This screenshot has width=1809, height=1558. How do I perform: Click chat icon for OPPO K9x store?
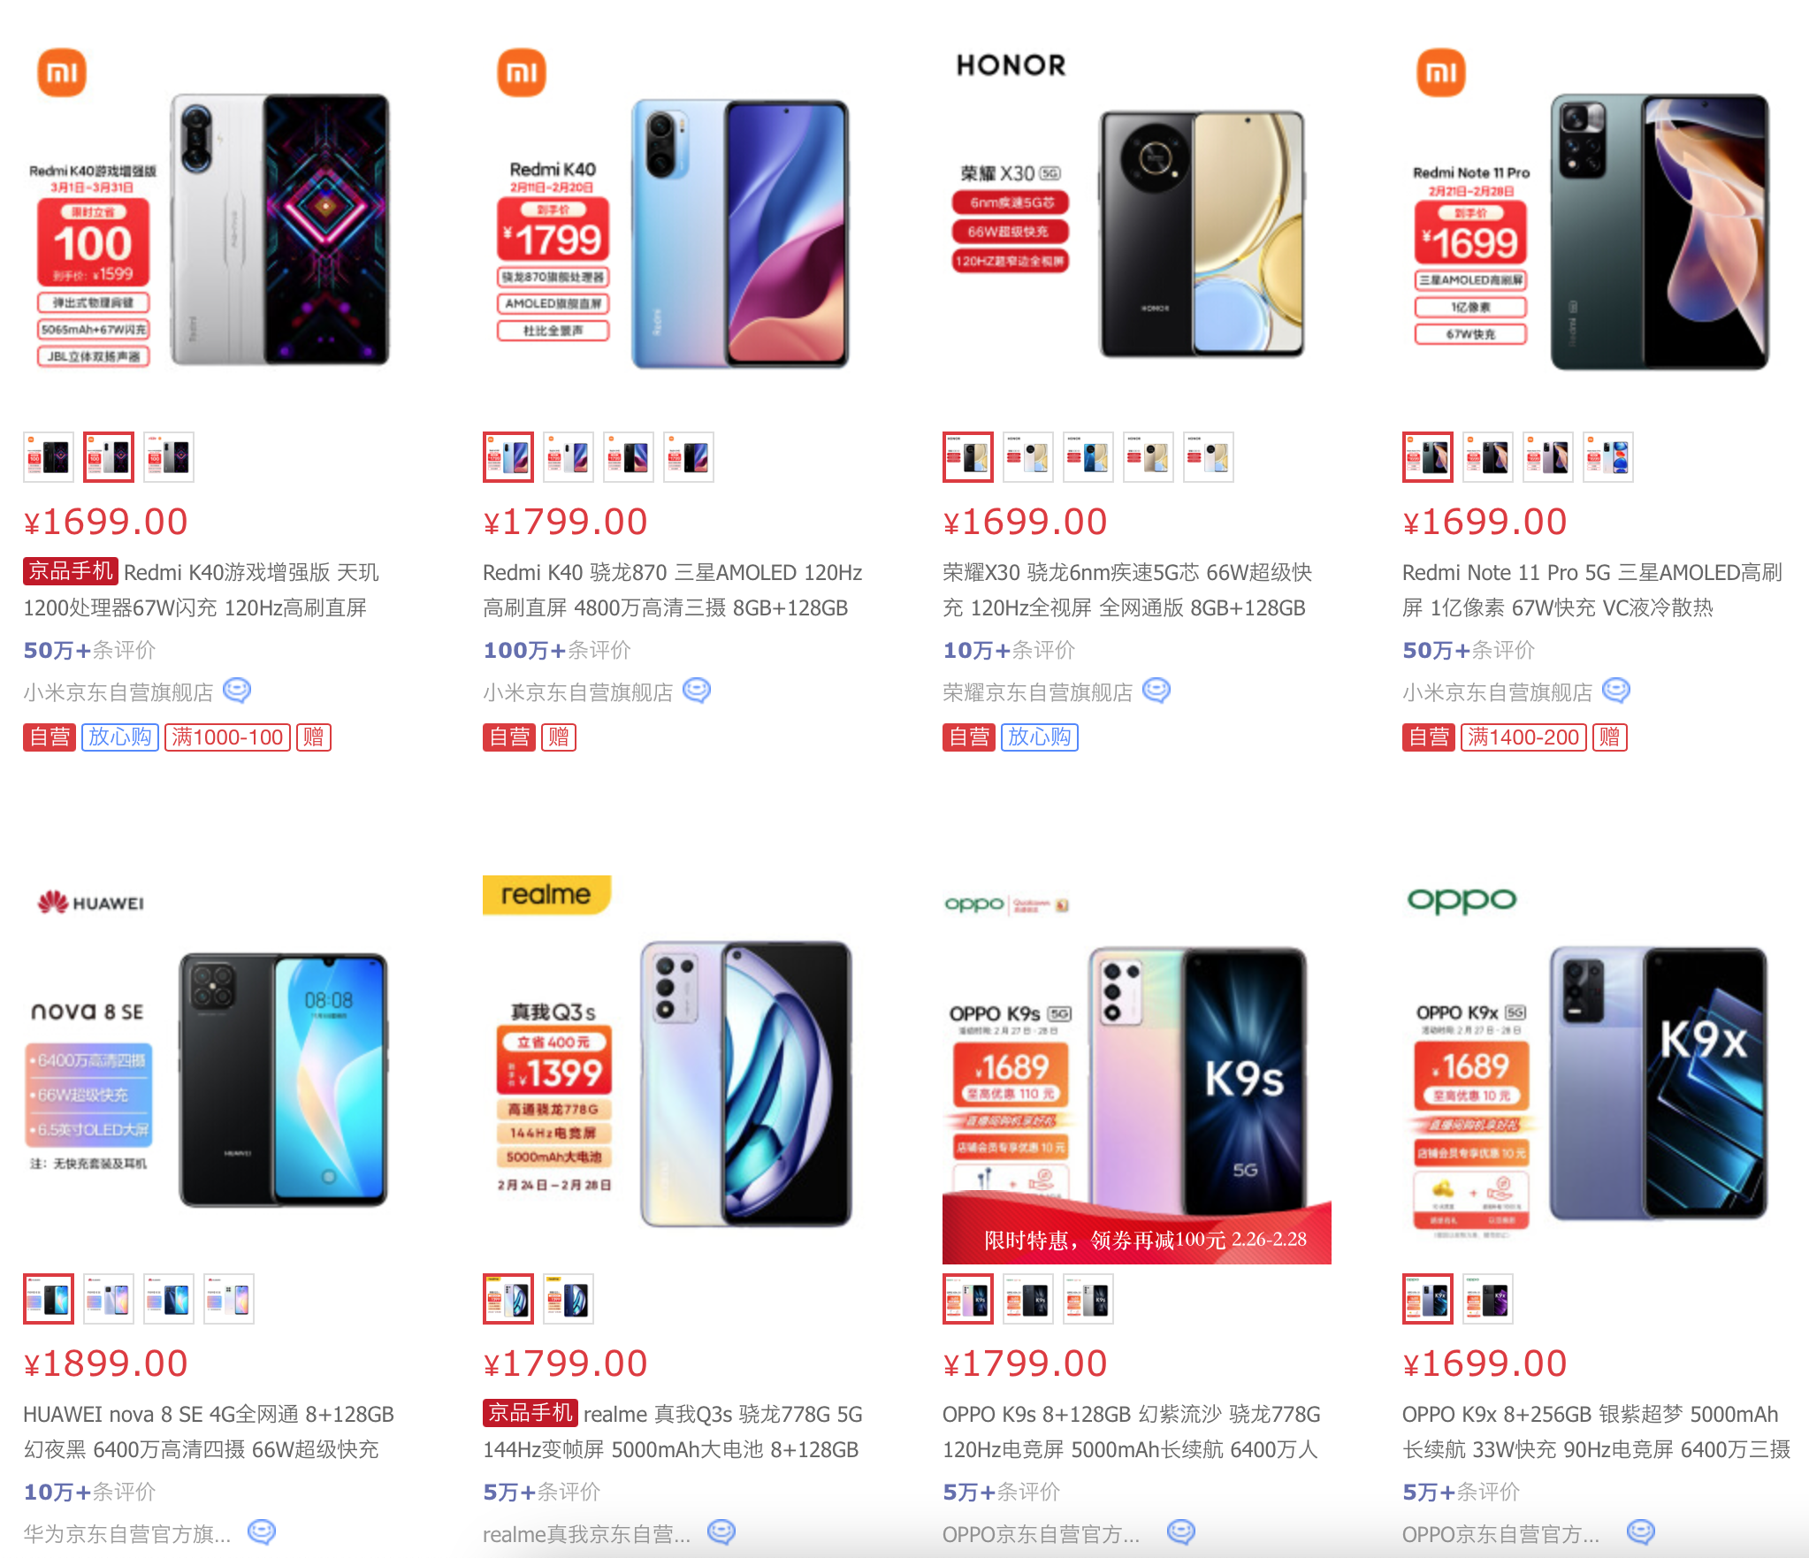point(1641,1532)
